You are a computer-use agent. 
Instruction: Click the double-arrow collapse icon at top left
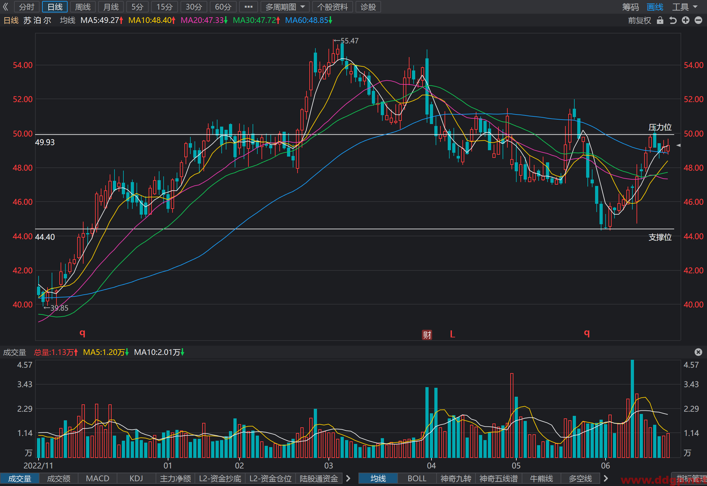click(5, 7)
